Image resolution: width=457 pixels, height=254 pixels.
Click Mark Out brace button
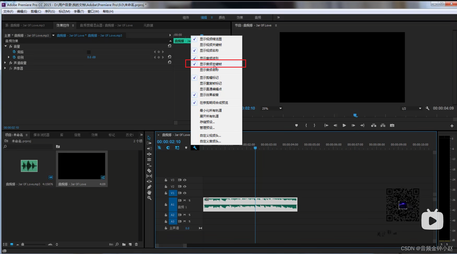pyautogui.click(x=314, y=125)
